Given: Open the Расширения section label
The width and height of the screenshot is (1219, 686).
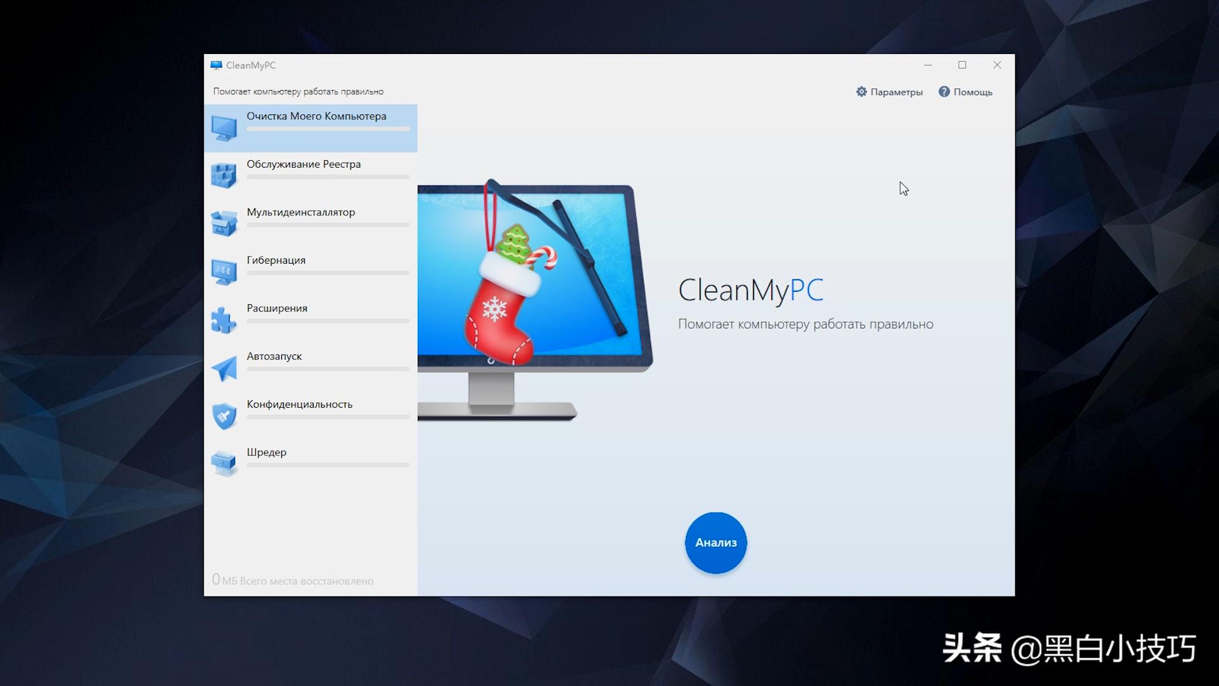Looking at the screenshot, I should 277,308.
